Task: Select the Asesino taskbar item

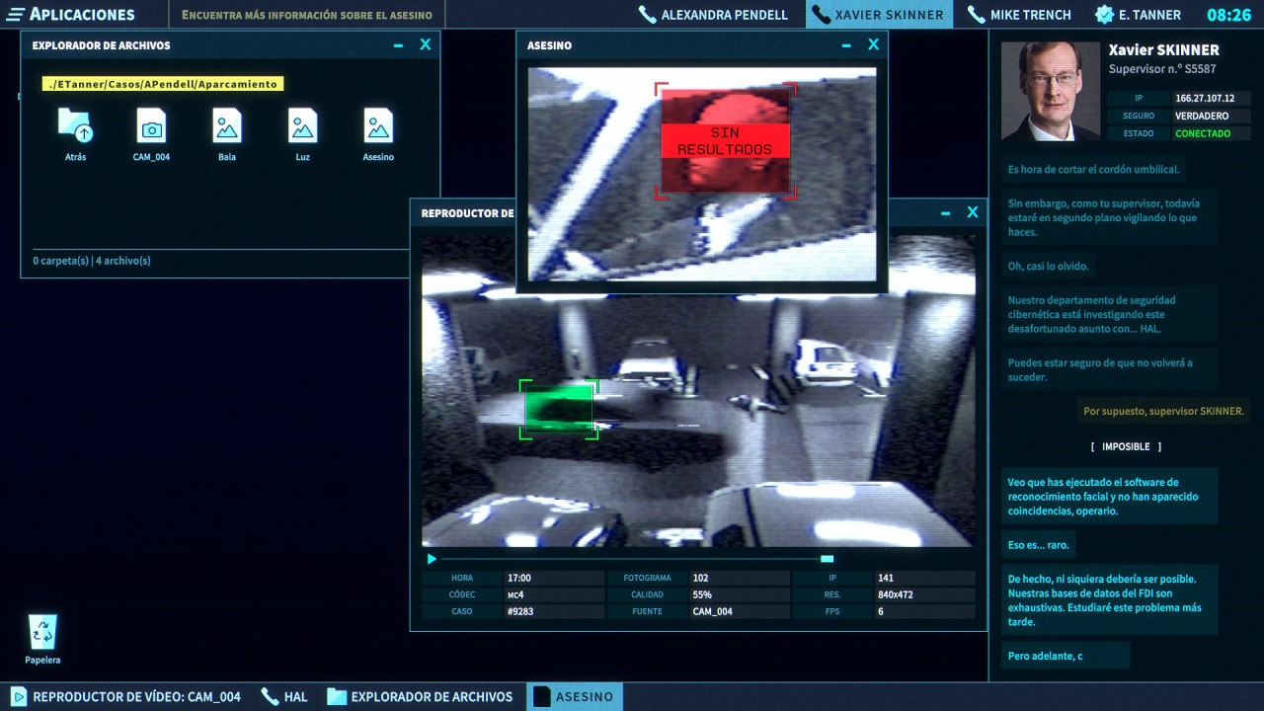Action: coord(574,696)
